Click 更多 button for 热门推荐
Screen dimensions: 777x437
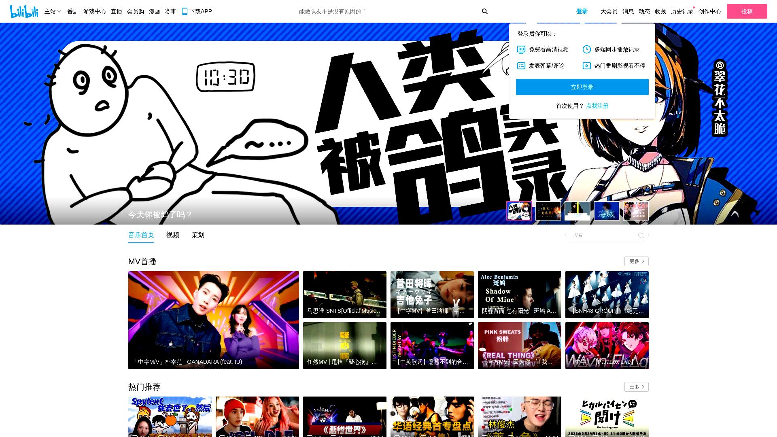click(x=637, y=387)
